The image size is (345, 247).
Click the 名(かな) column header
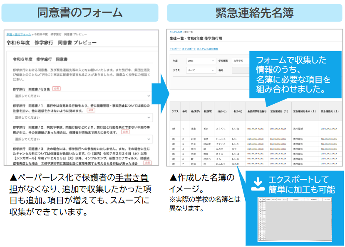coord(238,112)
